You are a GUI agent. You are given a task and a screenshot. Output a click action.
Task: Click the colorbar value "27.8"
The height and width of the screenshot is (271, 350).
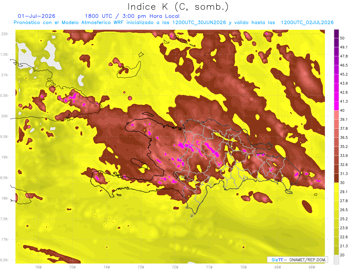tap(344, 201)
